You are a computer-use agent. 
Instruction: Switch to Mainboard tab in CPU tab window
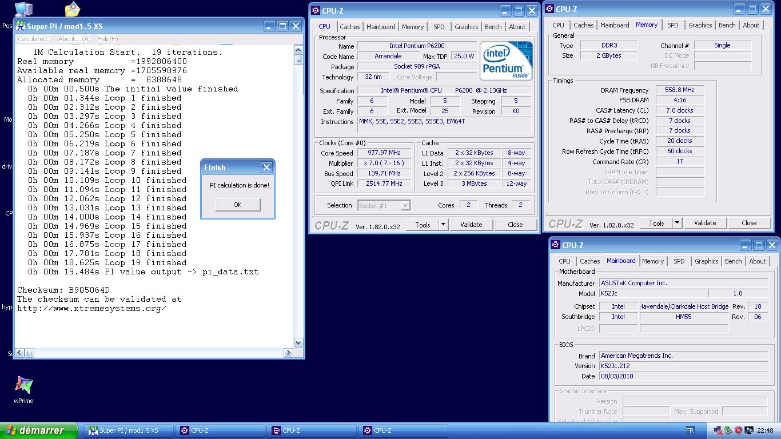tap(381, 27)
